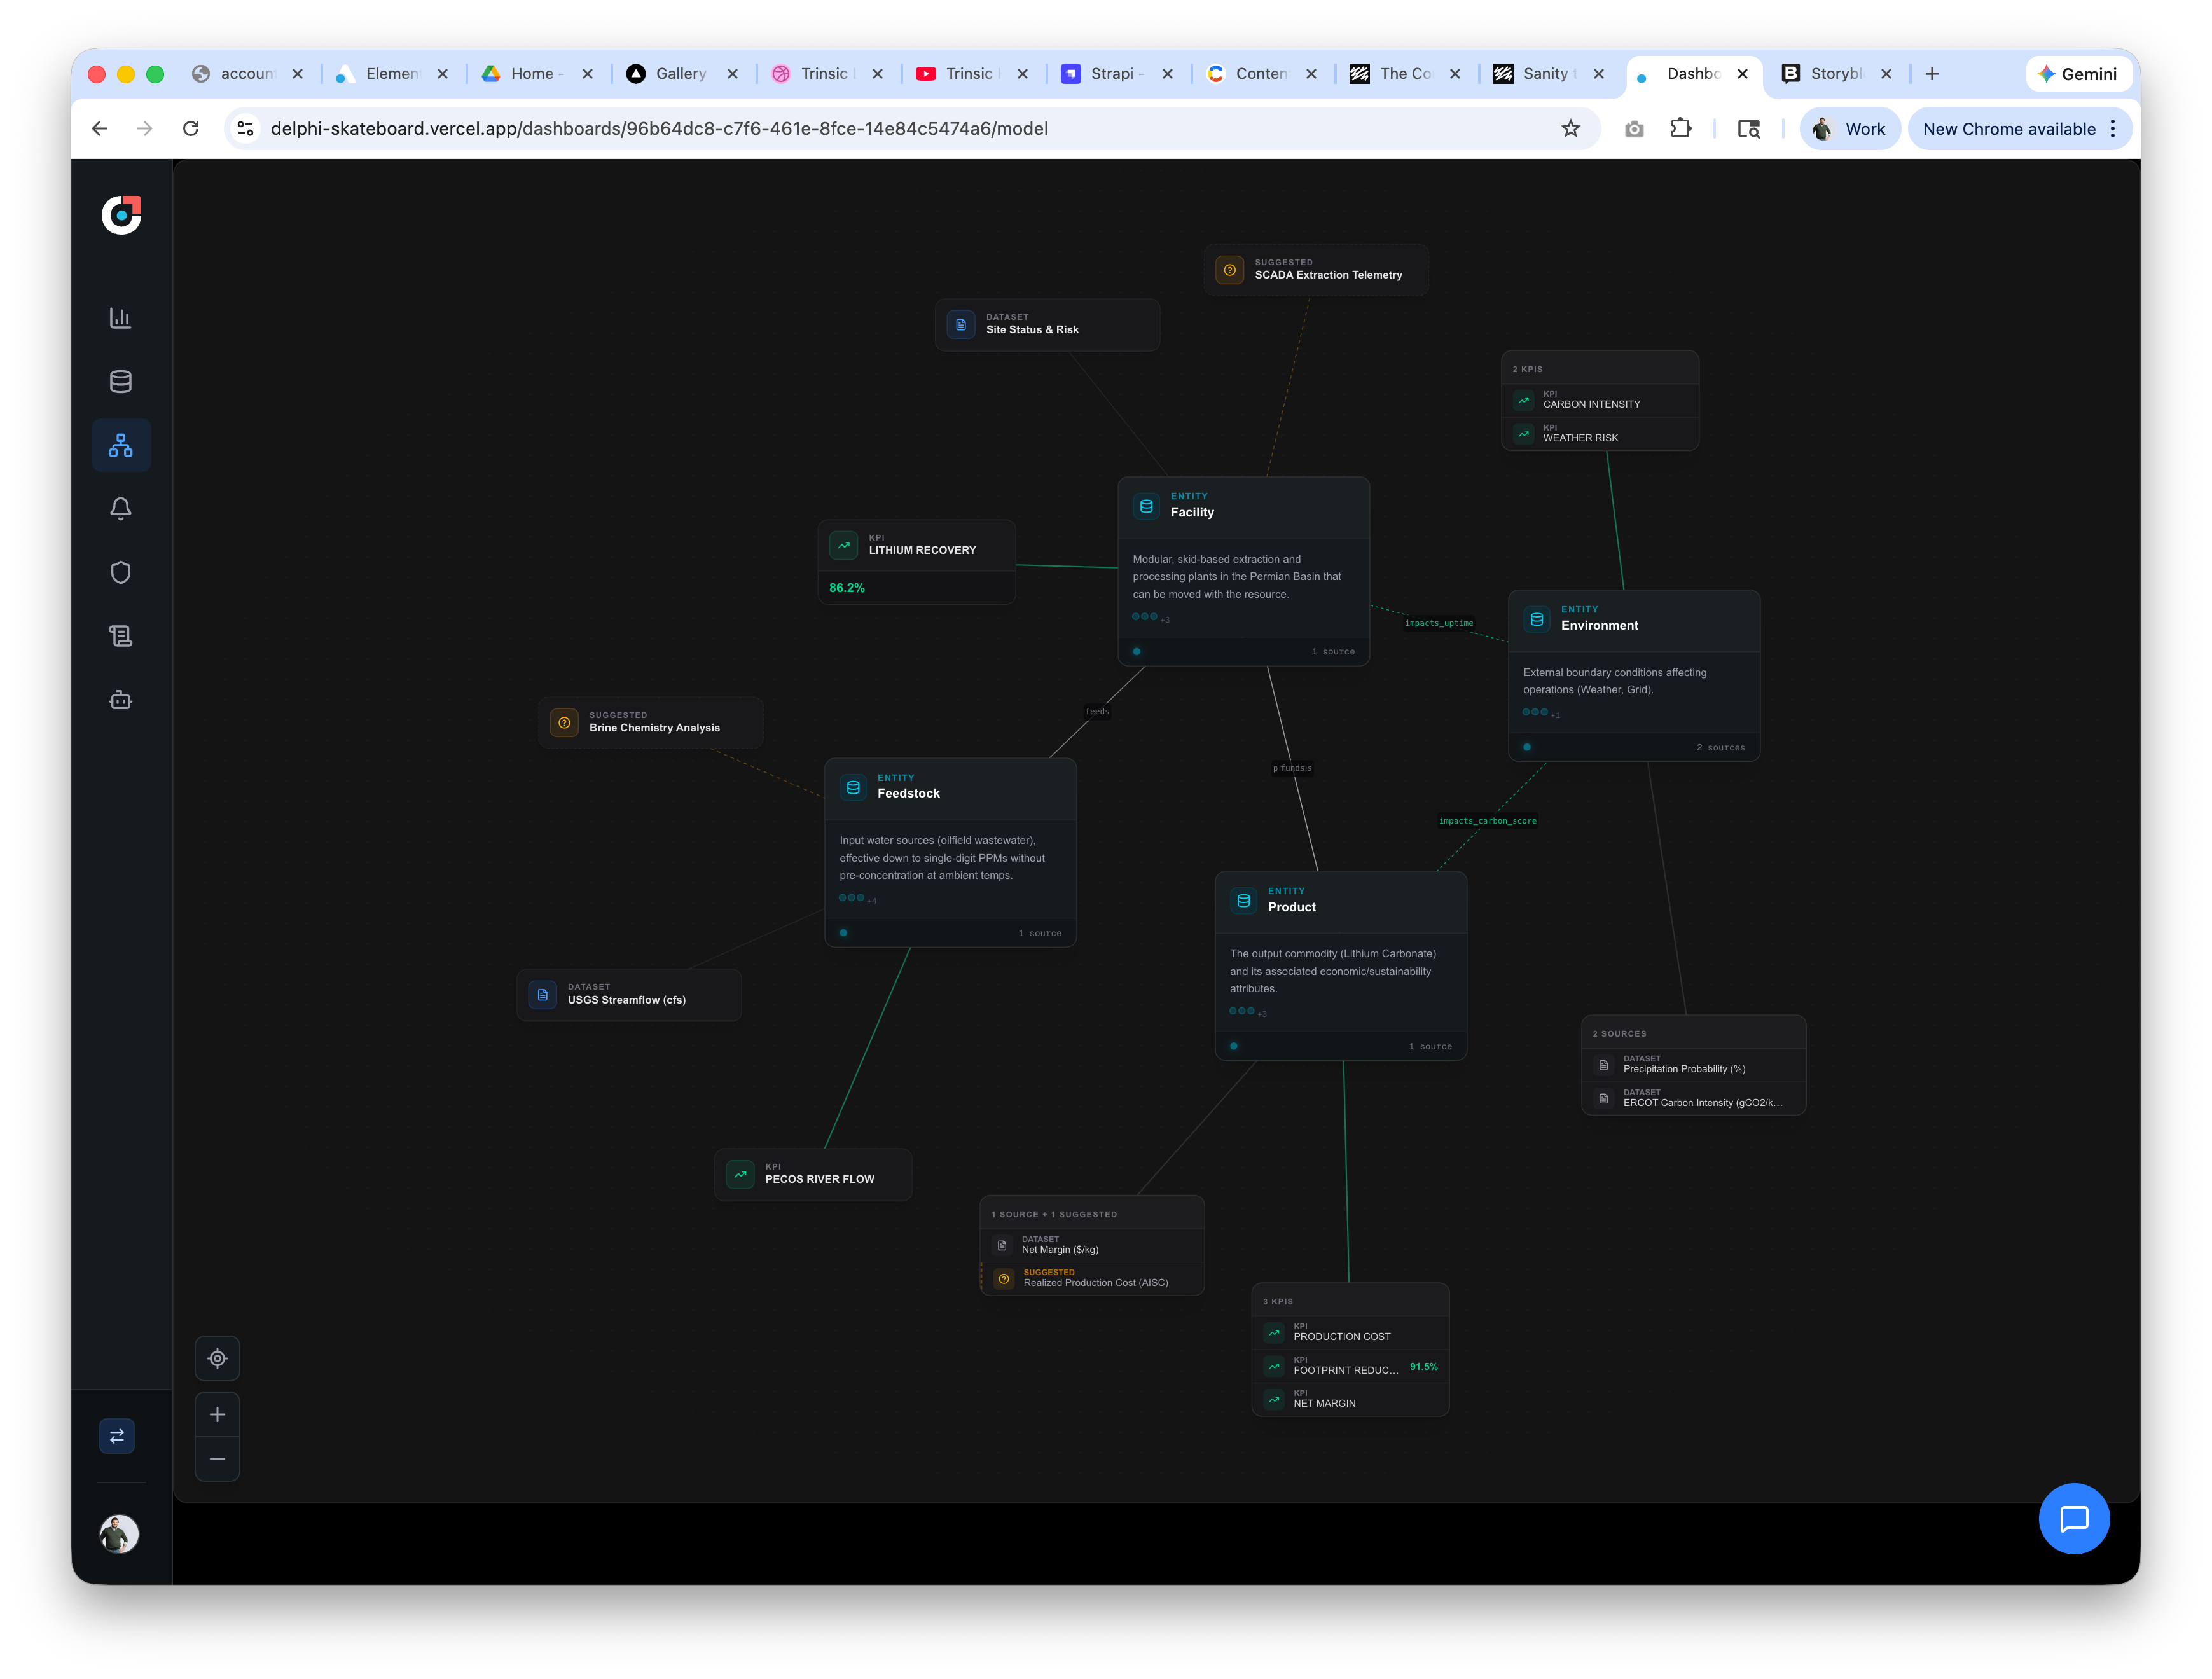The image size is (2212, 1679).
Task: Open the notifications bell icon
Action: 120,509
